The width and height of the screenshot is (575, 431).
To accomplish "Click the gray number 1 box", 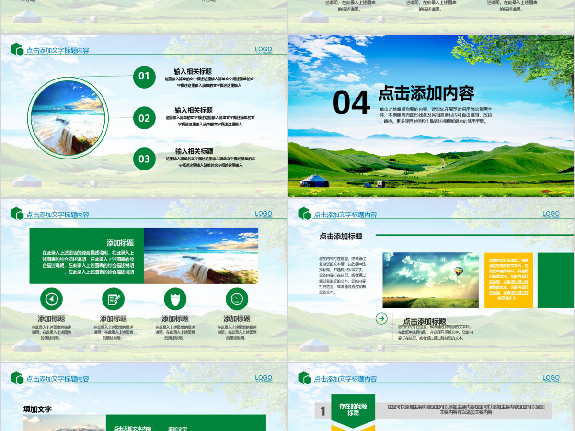I will tap(323, 411).
